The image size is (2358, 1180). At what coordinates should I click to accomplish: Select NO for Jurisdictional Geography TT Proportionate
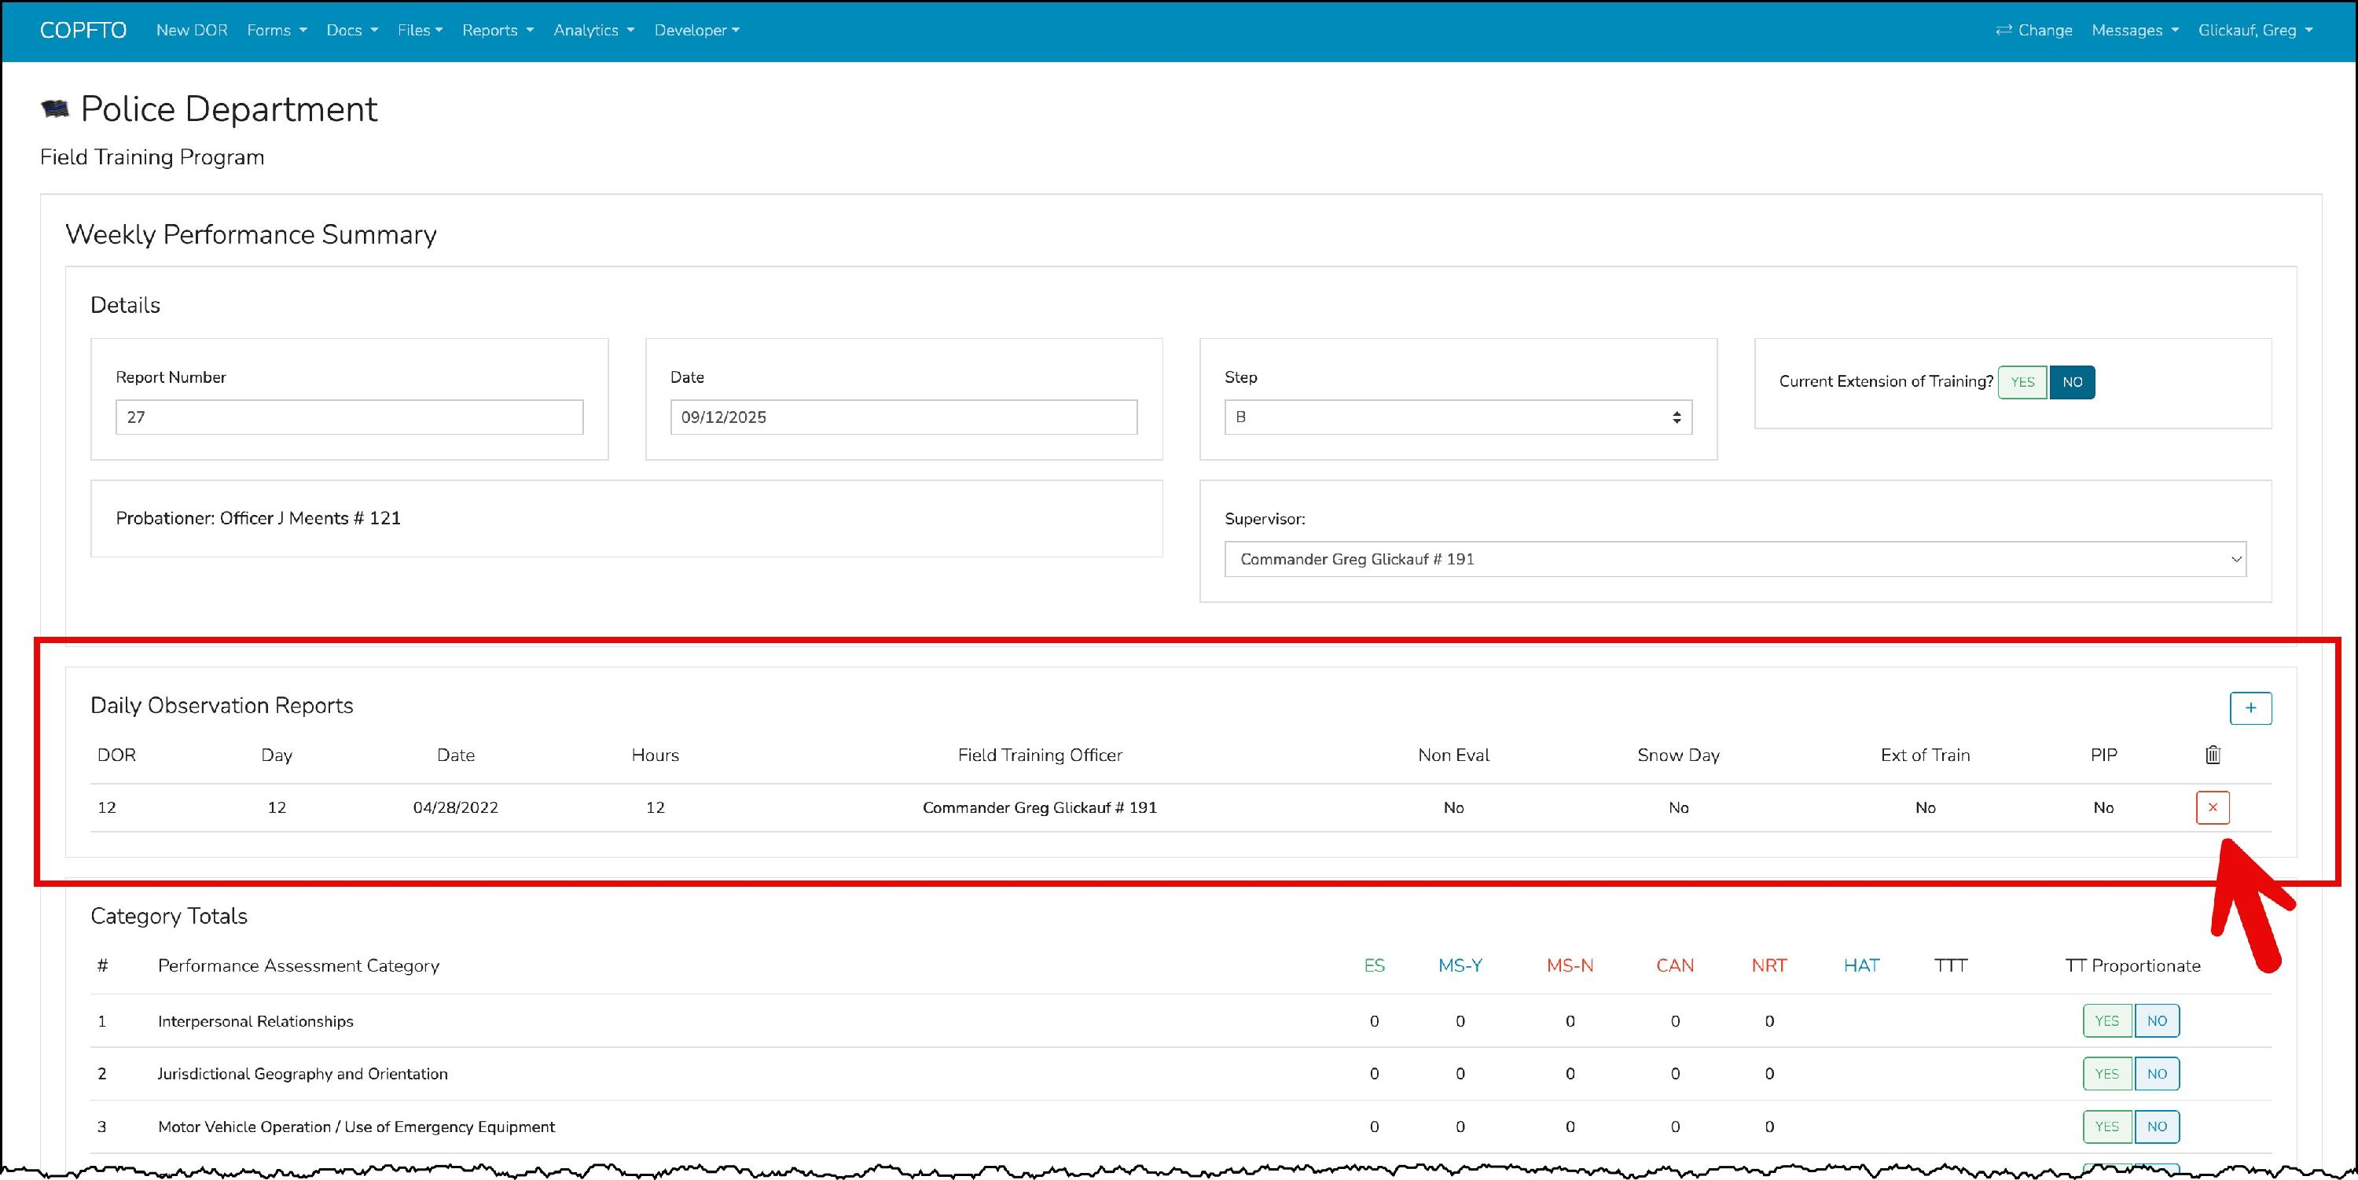pos(2157,1074)
